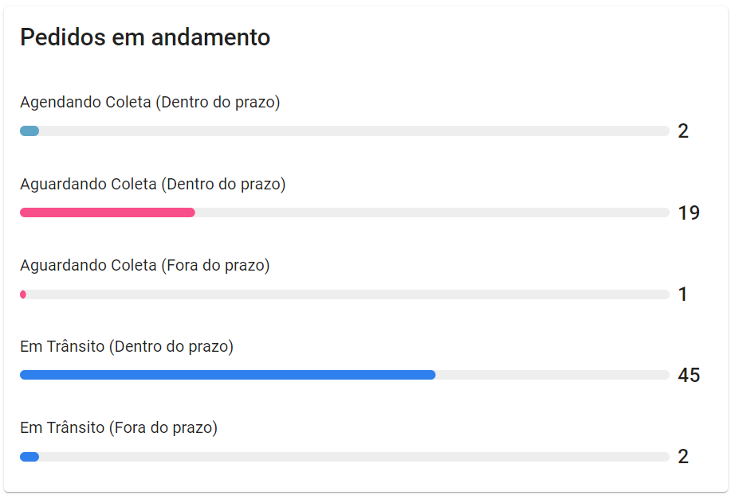Click the grey track of the 19 bar

click(432, 212)
